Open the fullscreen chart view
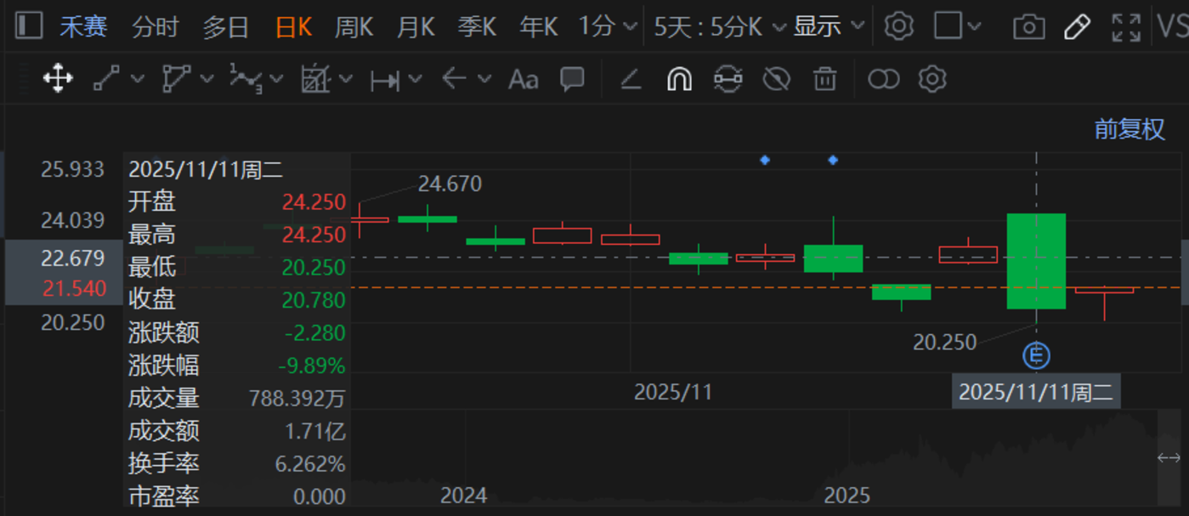Viewport: 1189px width, 516px height. point(1126,27)
